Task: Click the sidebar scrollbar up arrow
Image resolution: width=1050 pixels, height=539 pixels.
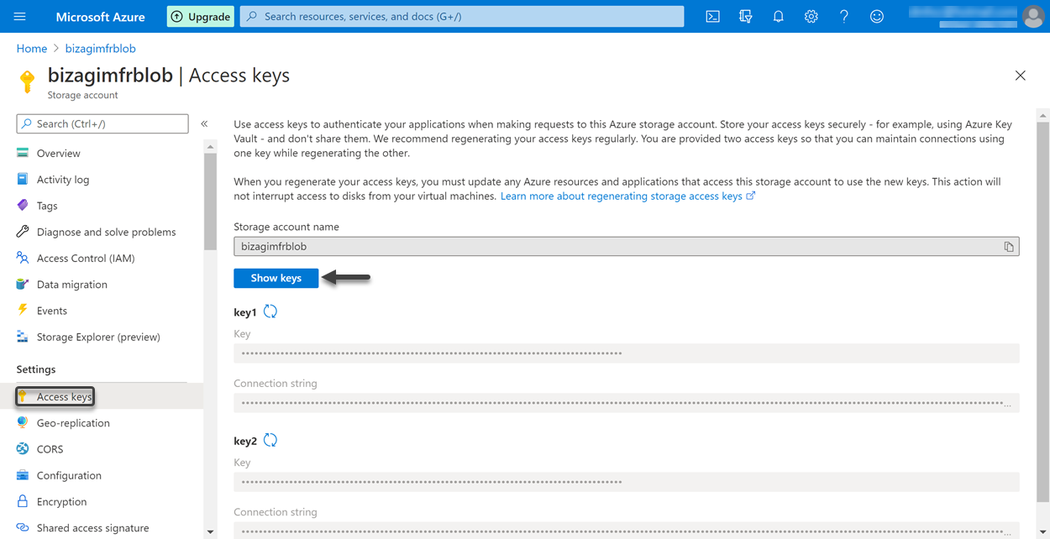Action: tap(210, 147)
